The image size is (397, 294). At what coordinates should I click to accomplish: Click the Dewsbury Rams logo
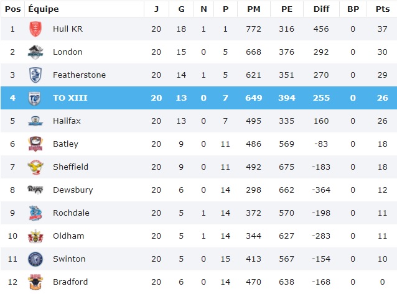(35, 190)
